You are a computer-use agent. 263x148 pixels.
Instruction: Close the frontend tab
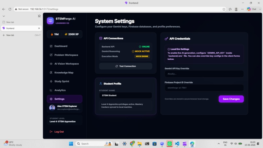39,28
